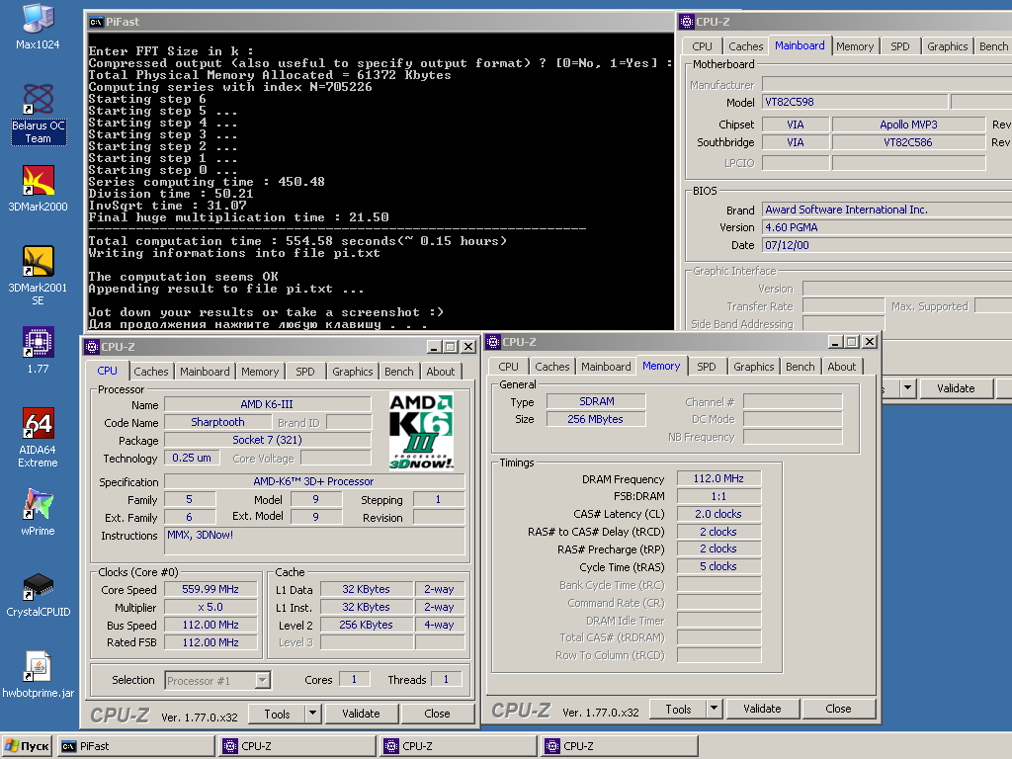Click the Level 2 cache 256 KBytes field
Viewport: 1012px width, 759px height.
pyautogui.click(x=366, y=625)
